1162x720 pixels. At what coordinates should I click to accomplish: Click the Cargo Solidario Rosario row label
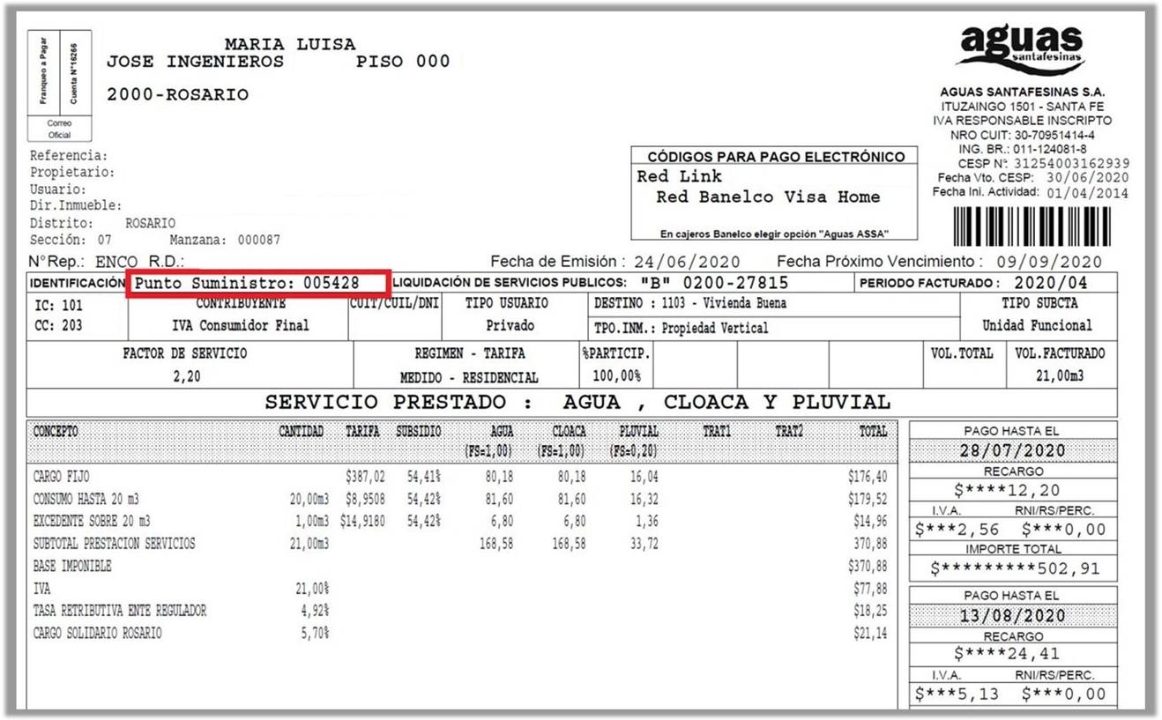(97, 634)
